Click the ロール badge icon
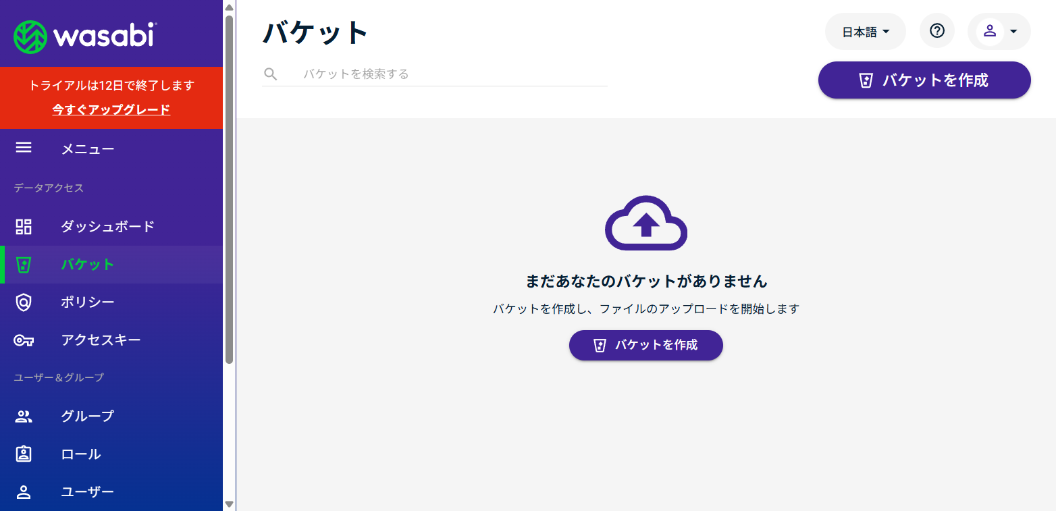The image size is (1056, 511). [24, 454]
